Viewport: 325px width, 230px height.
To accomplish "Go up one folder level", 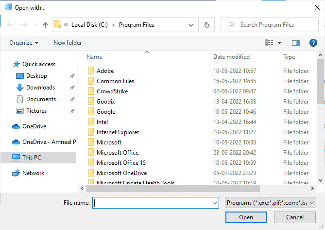I will click(x=46, y=25).
